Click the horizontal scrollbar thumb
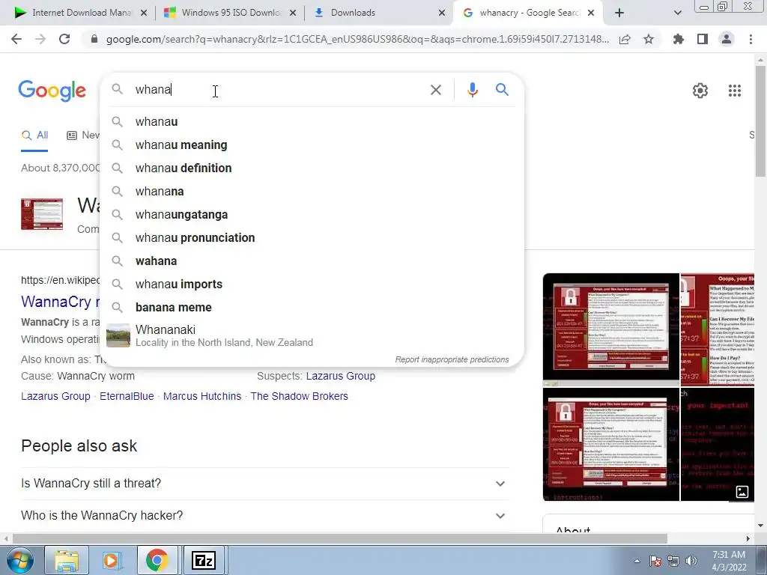This screenshot has height=575, width=767. (x=339, y=538)
